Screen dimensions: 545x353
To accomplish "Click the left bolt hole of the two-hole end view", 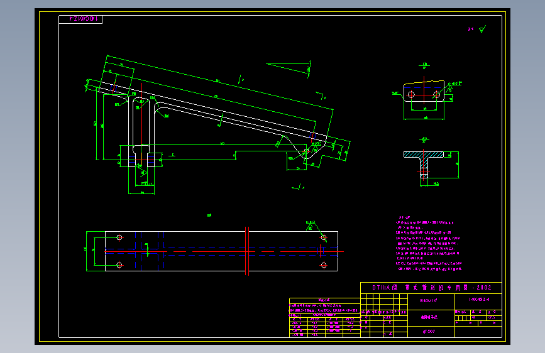I will (x=411, y=94).
